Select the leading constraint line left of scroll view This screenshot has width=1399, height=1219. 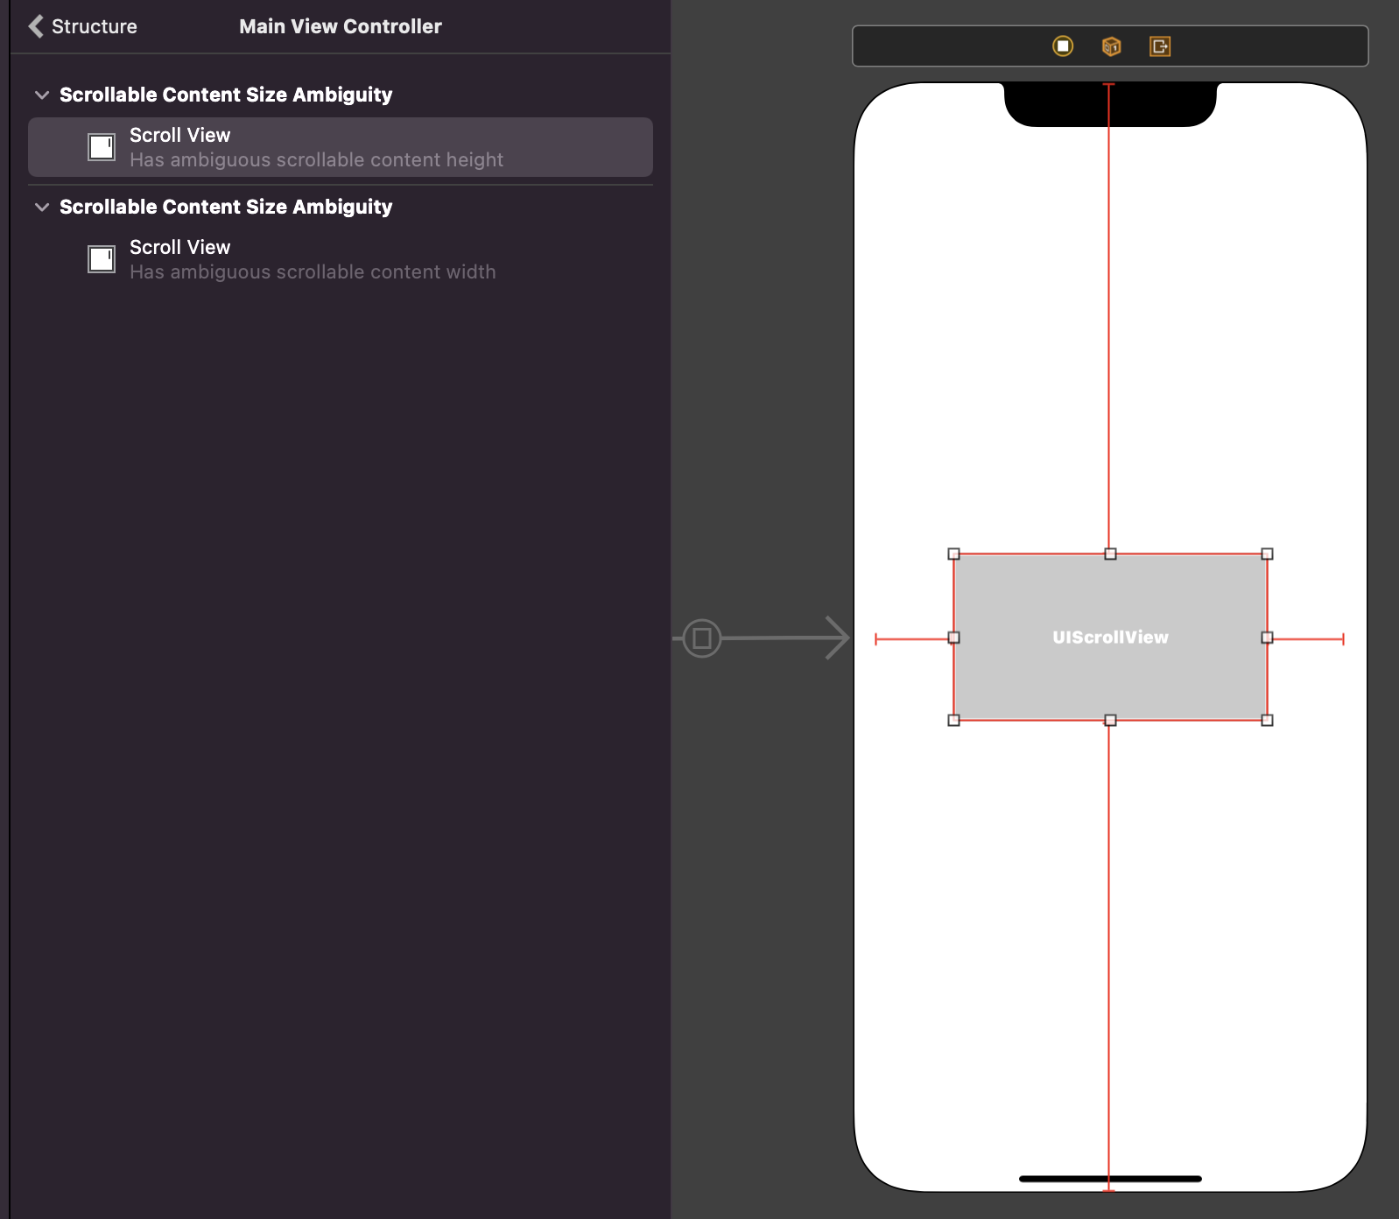(x=912, y=639)
